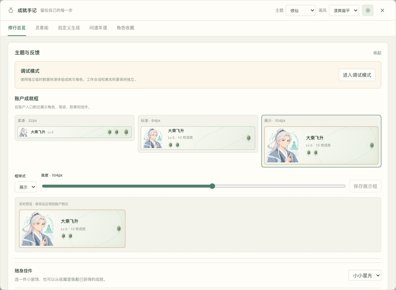This screenshot has width=396, height=290.
Task: Open the 随身挂件 dropdown showing 小小星光
Action: pyautogui.click(x=365, y=275)
